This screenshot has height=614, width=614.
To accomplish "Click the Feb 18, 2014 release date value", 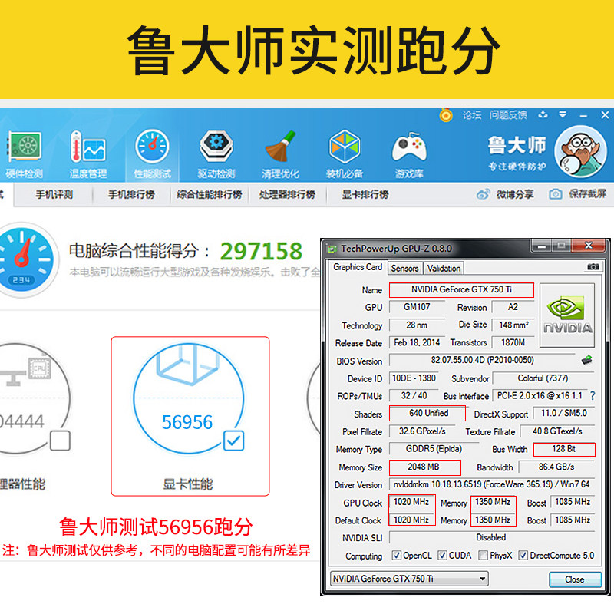I will click(x=417, y=342).
